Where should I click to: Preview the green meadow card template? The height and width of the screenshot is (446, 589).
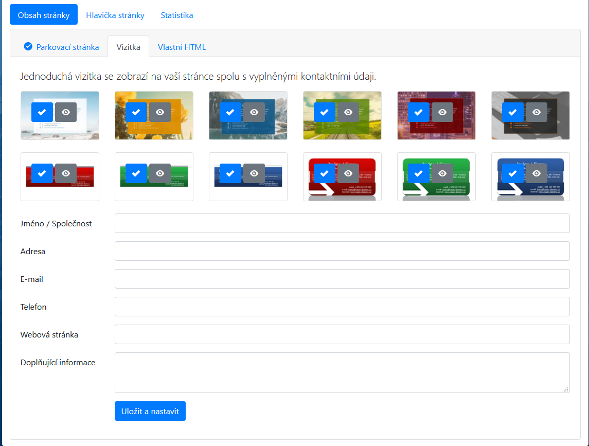click(348, 112)
